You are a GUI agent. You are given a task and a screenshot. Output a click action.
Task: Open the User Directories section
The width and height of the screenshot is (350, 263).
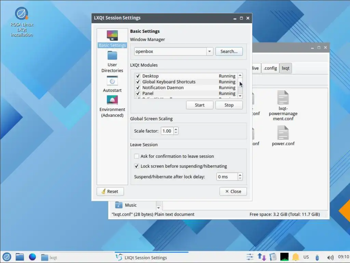[112, 62]
